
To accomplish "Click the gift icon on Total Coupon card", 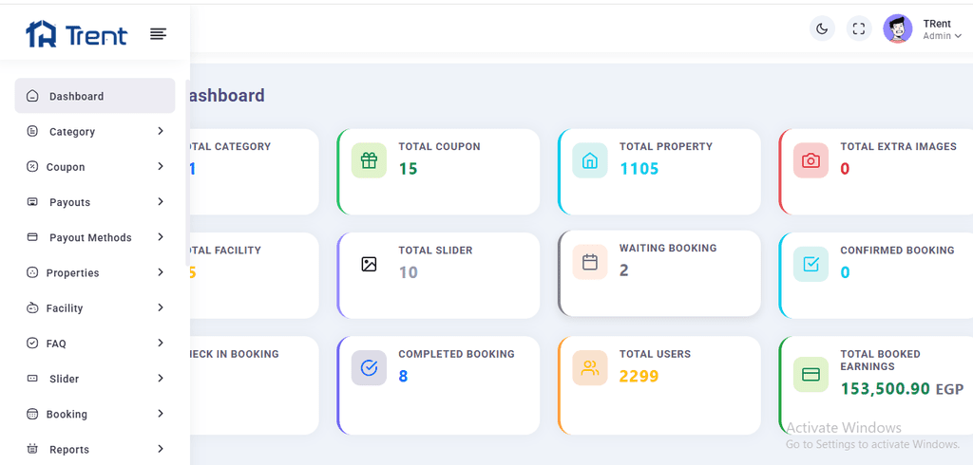I will (x=369, y=160).
